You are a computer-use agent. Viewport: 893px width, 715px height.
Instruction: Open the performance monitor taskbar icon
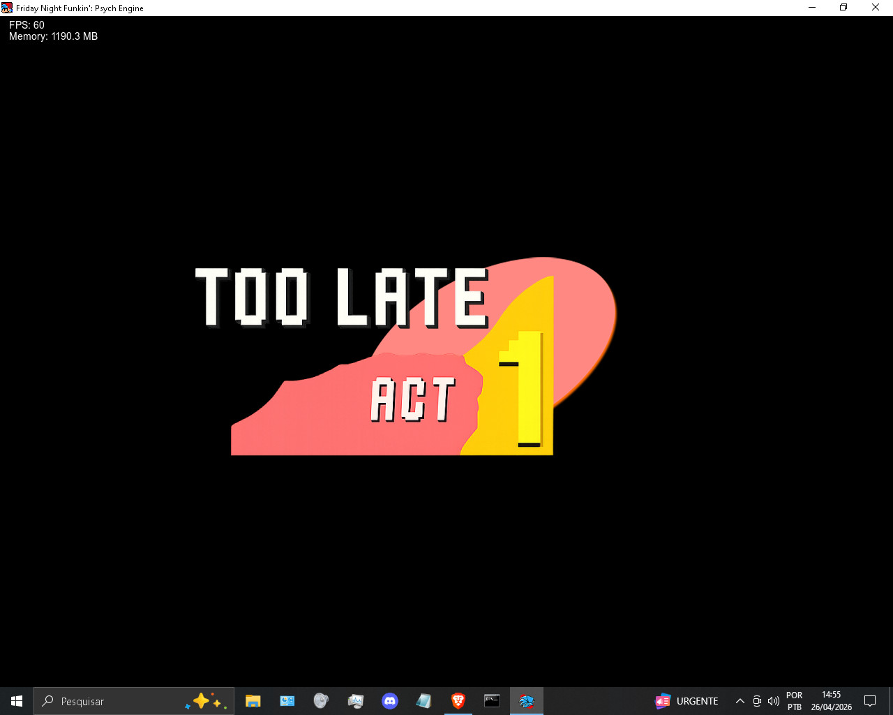pyautogui.click(x=356, y=701)
